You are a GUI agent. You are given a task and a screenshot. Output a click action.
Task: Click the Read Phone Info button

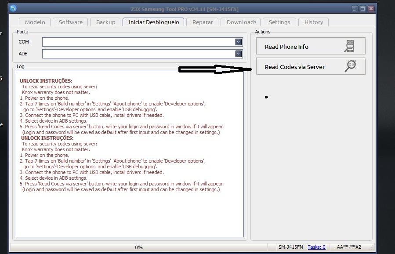tap(311, 46)
